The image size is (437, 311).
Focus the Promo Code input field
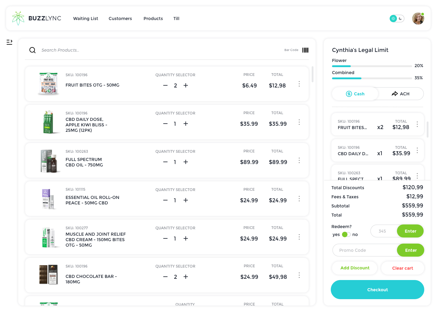click(365, 250)
